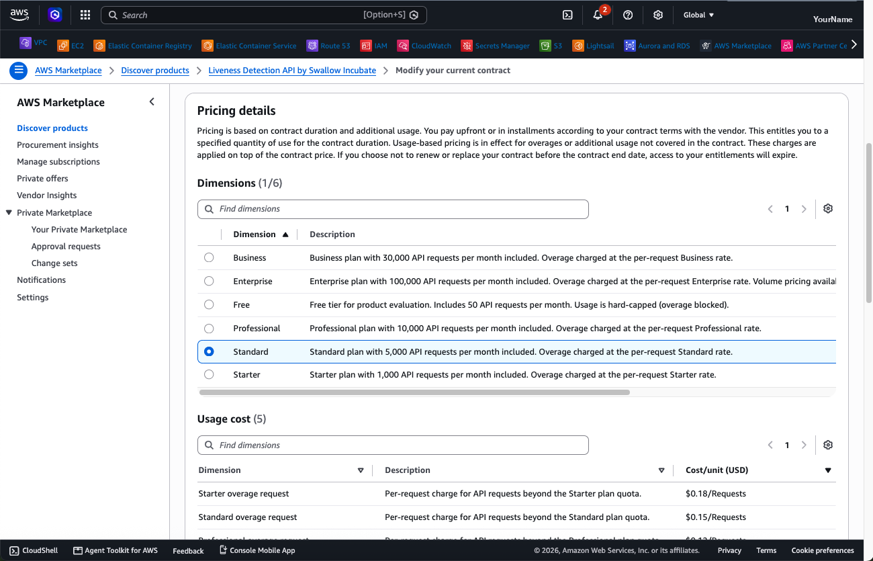The image size is (873, 561).
Task: Open Dimensions table preferences gear
Action: 828,209
